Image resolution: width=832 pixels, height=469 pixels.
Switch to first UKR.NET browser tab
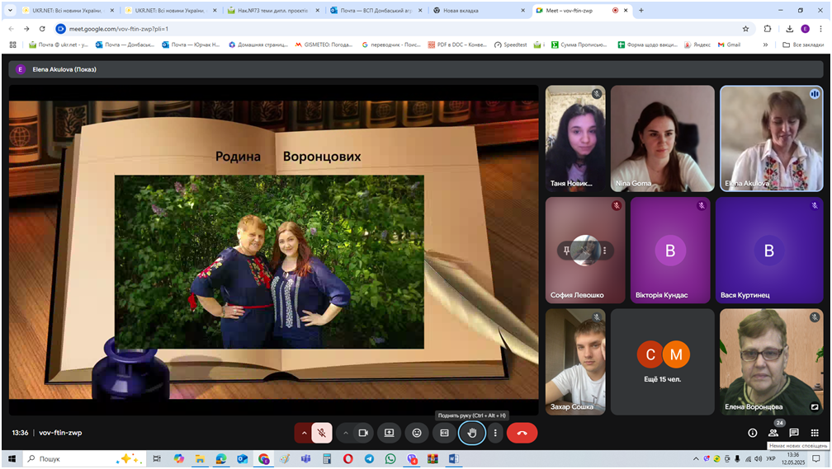(x=68, y=10)
